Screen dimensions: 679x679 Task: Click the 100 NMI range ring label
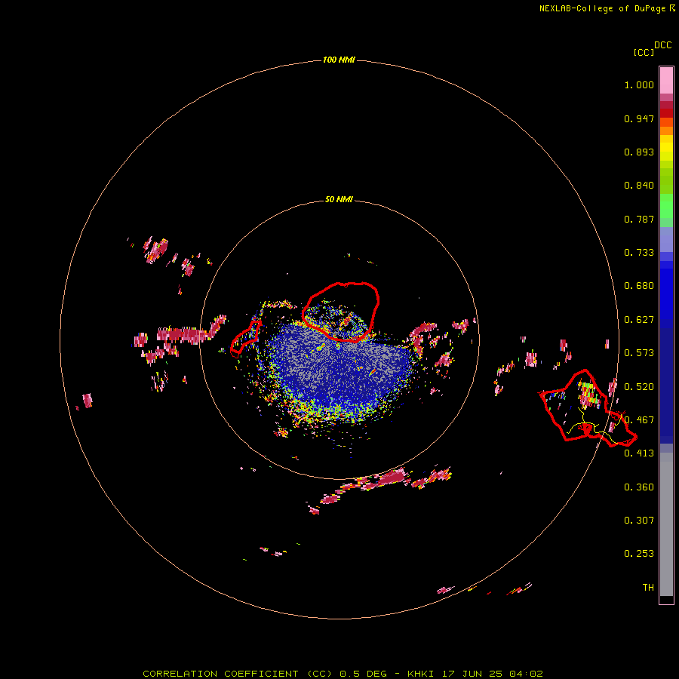(339, 60)
